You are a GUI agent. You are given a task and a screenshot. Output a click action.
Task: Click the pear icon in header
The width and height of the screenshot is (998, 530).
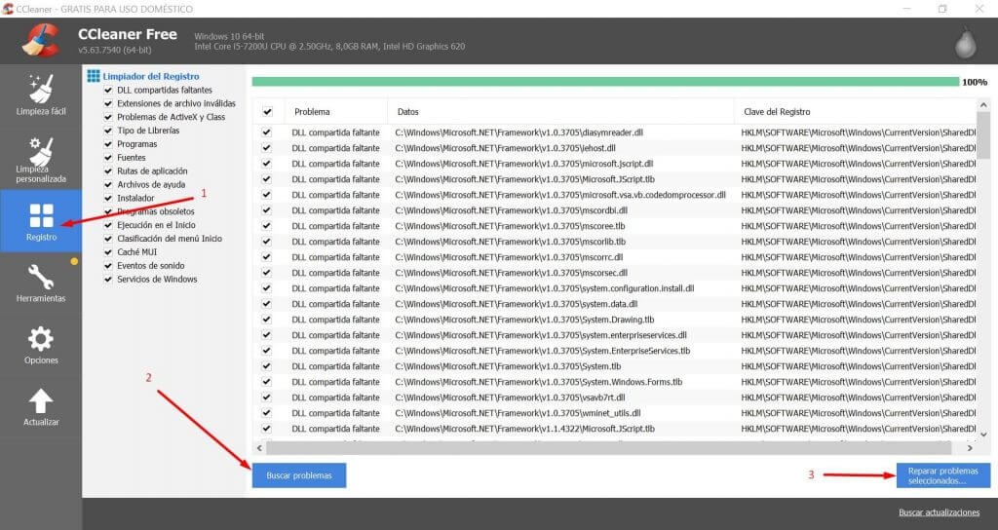click(x=966, y=44)
